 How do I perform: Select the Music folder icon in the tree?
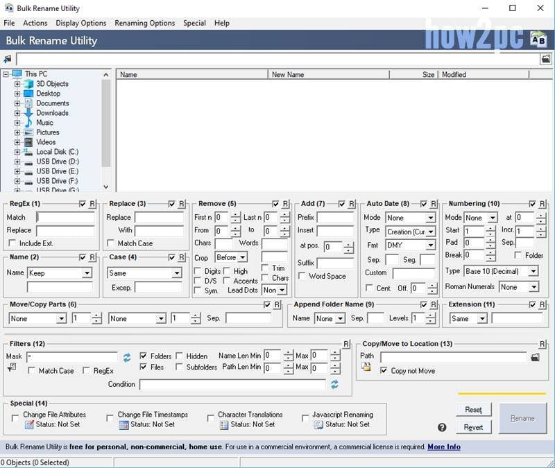(x=28, y=123)
